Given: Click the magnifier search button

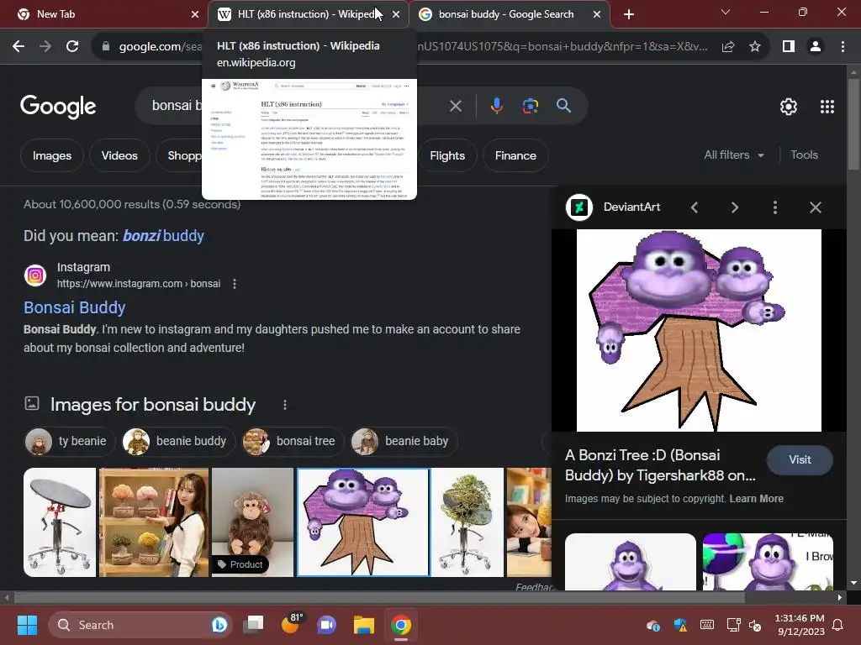Looking at the screenshot, I should (x=563, y=106).
